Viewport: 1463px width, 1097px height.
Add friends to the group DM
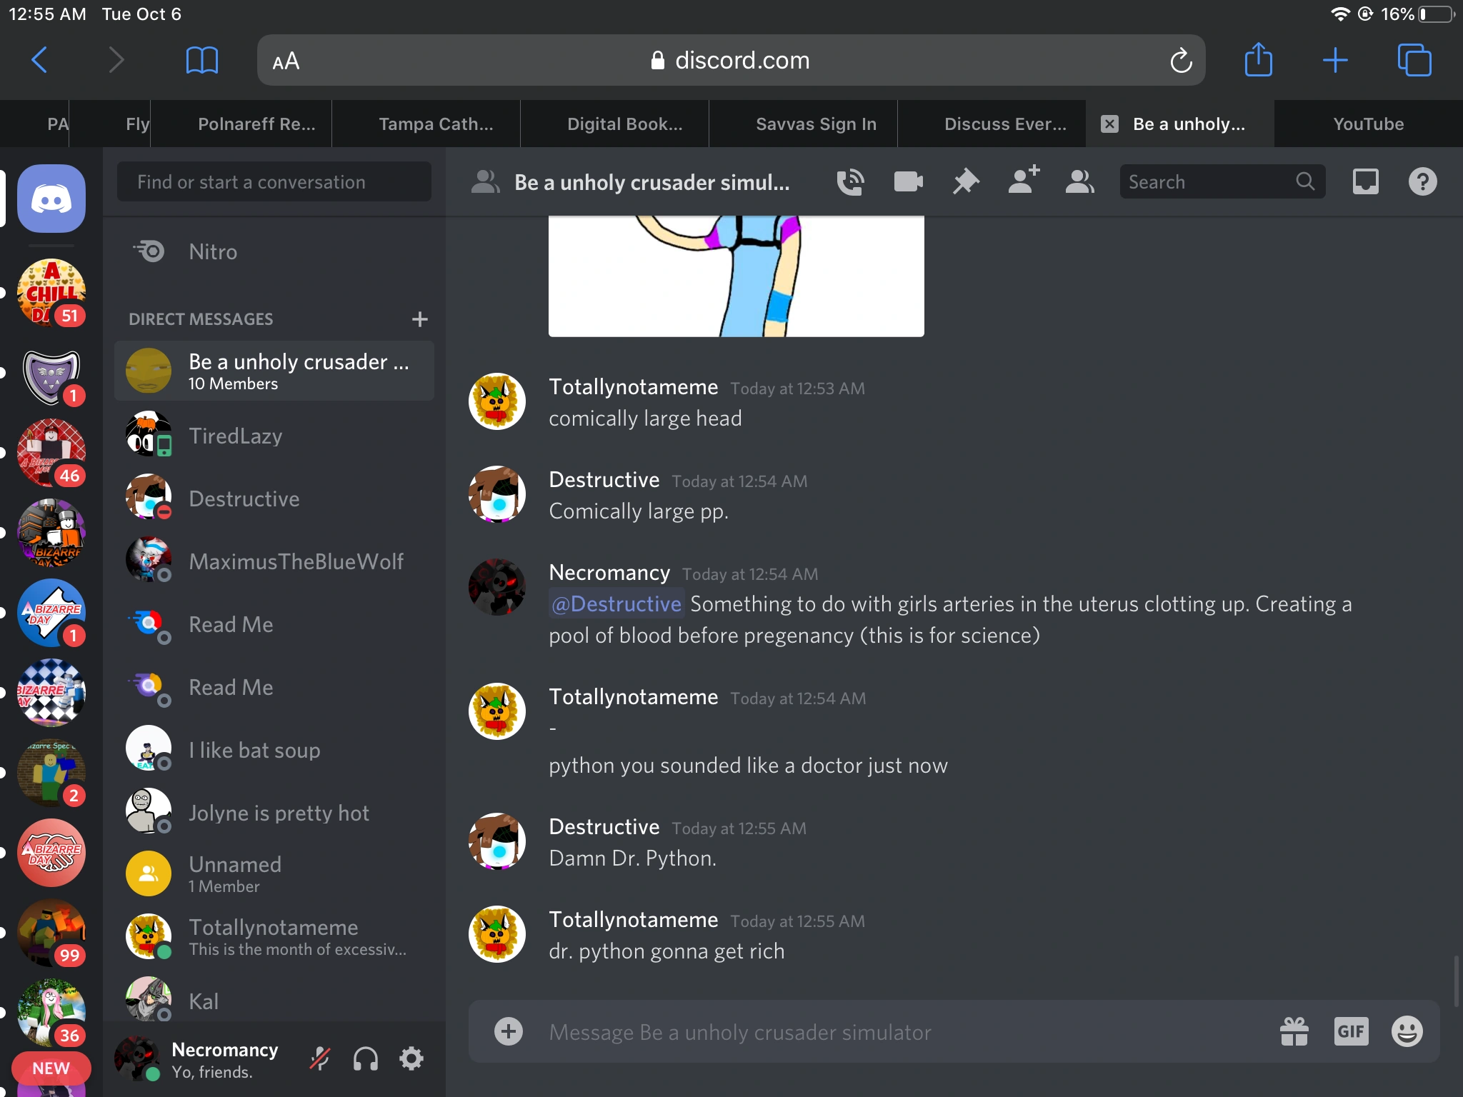point(1023,182)
